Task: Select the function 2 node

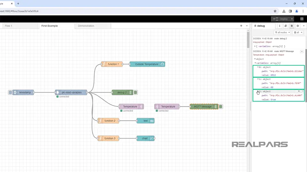Action: (108, 121)
